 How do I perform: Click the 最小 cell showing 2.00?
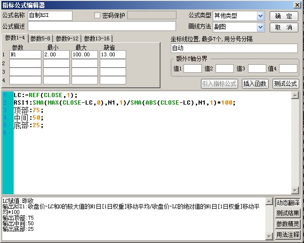[56, 54]
